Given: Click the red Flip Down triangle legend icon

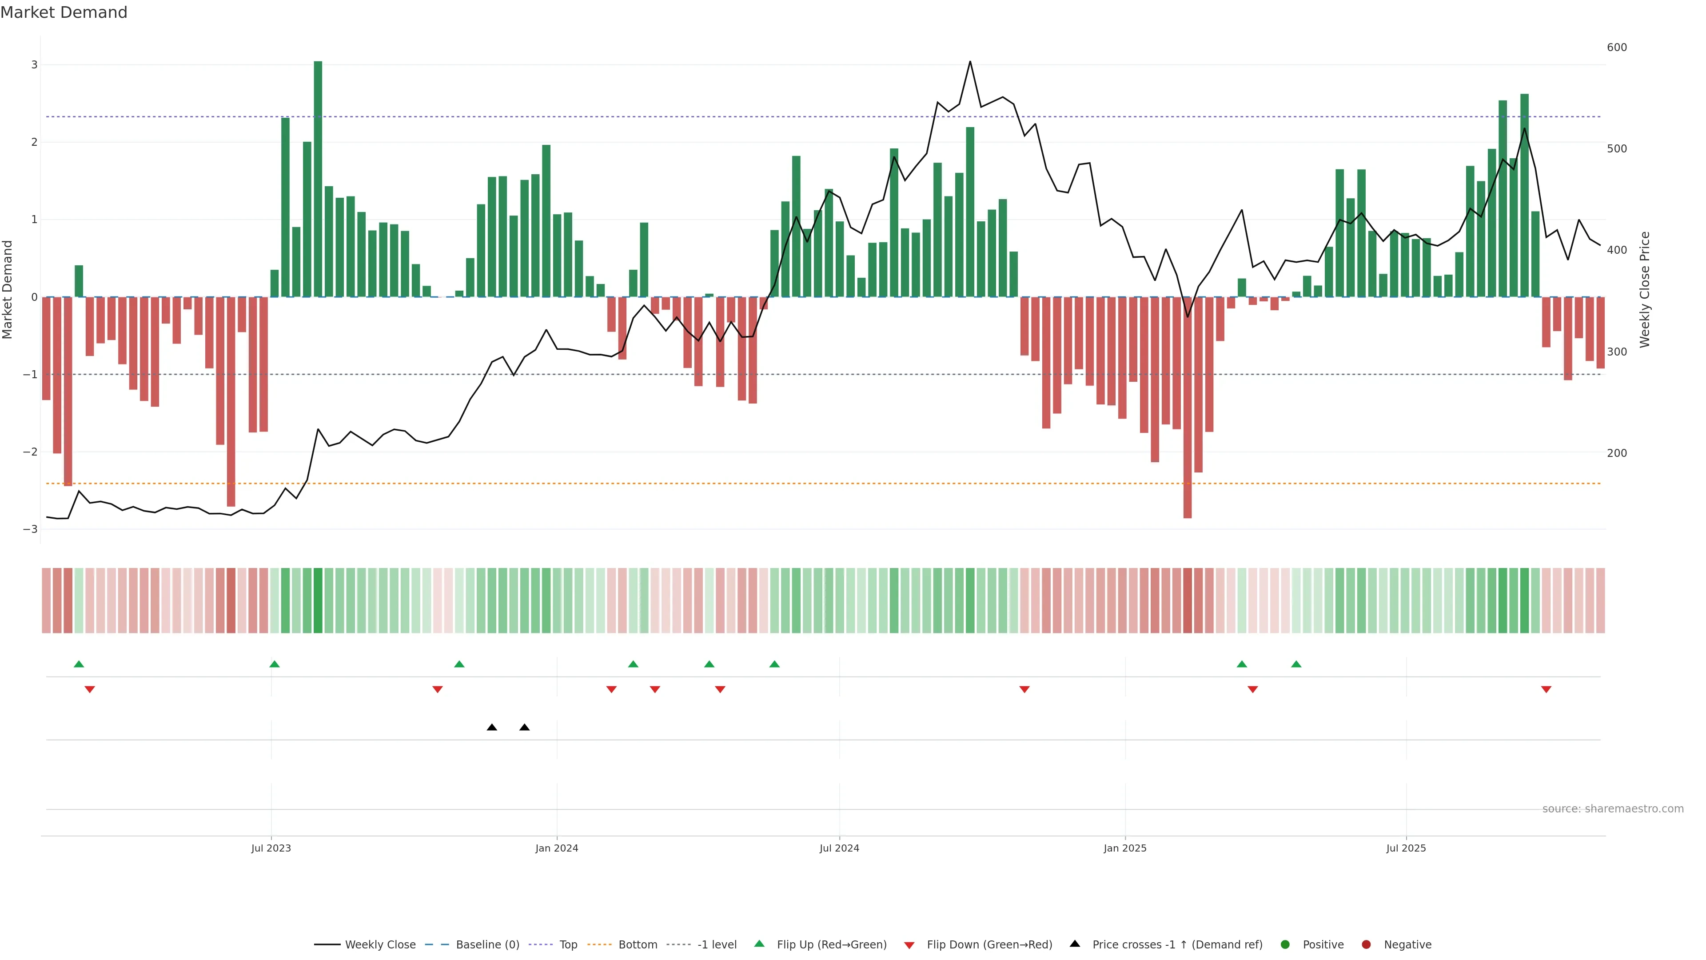Looking at the screenshot, I should (909, 945).
